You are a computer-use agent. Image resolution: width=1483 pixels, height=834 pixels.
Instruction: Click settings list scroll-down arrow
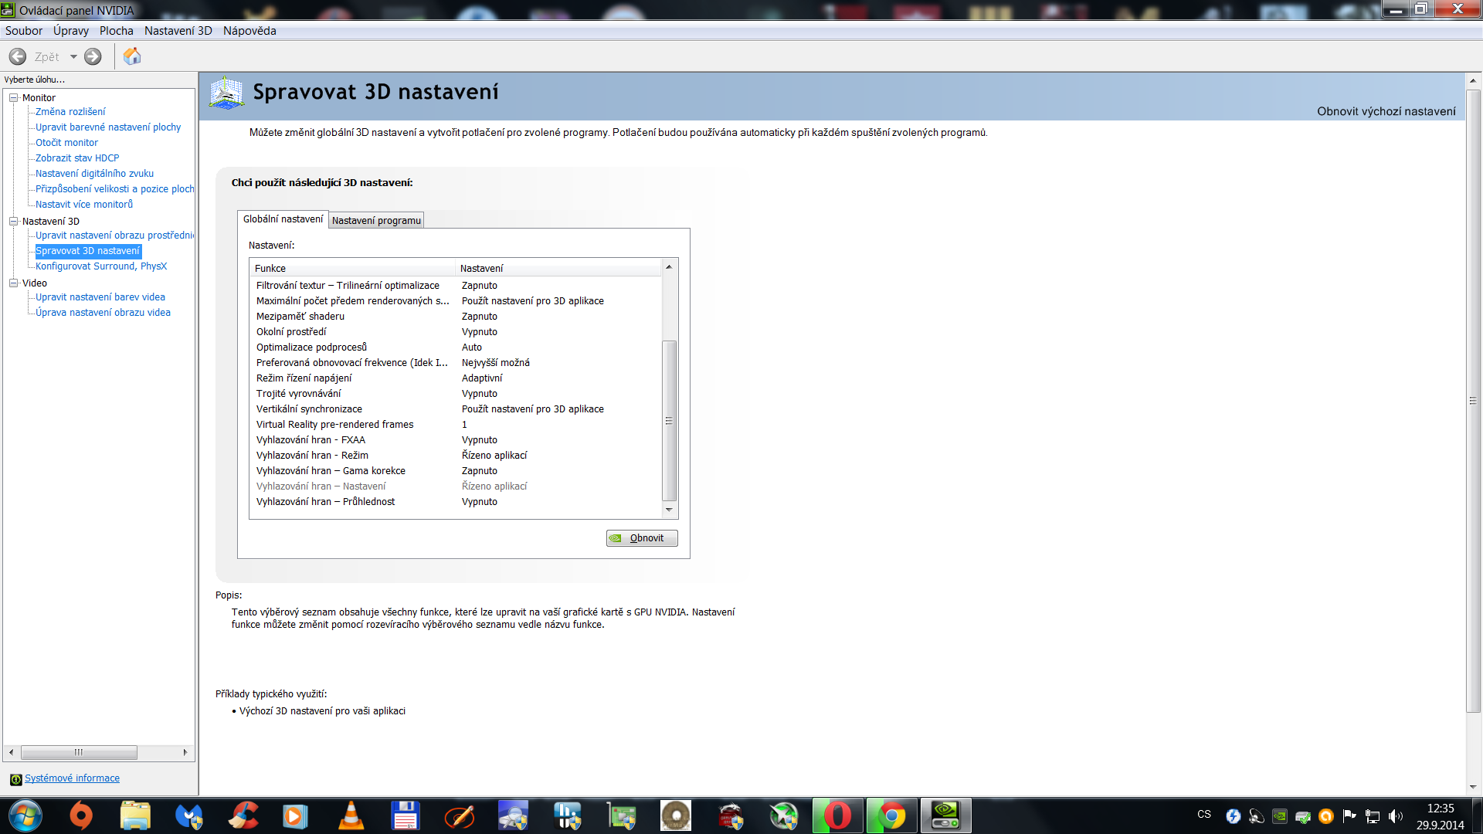[x=669, y=510]
